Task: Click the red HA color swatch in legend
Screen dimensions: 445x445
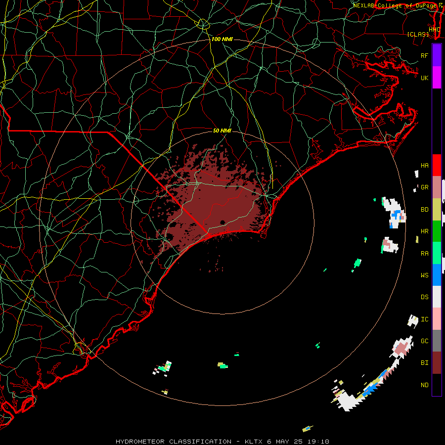Action: click(x=437, y=165)
